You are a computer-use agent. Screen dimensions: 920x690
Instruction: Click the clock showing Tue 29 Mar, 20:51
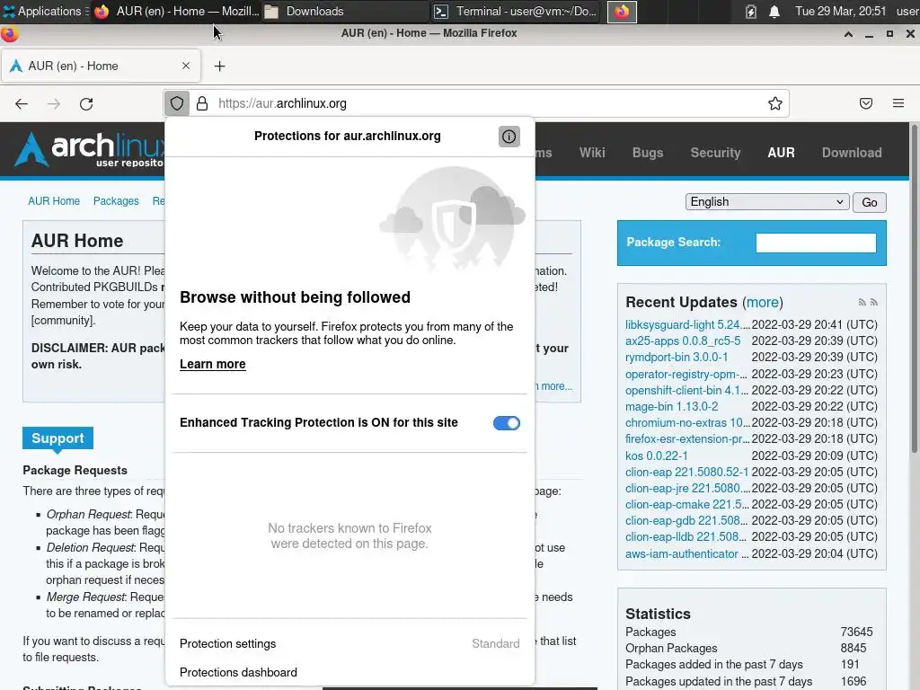pyautogui.click(x=840, y=11)
